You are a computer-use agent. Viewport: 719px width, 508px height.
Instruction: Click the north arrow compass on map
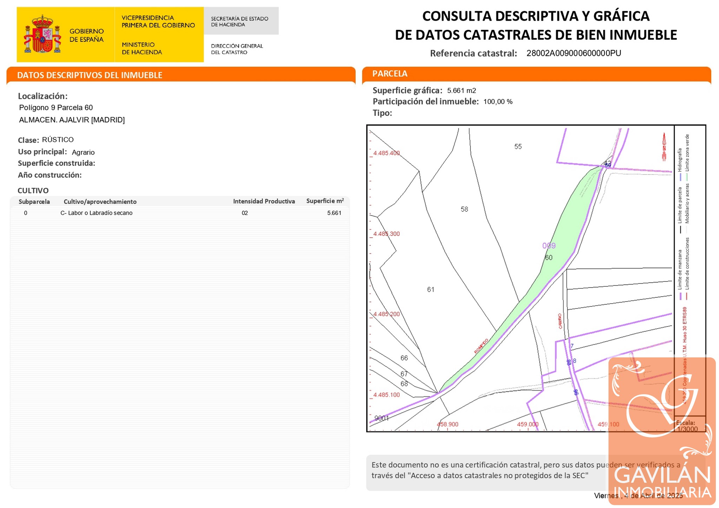click(664, 147)
